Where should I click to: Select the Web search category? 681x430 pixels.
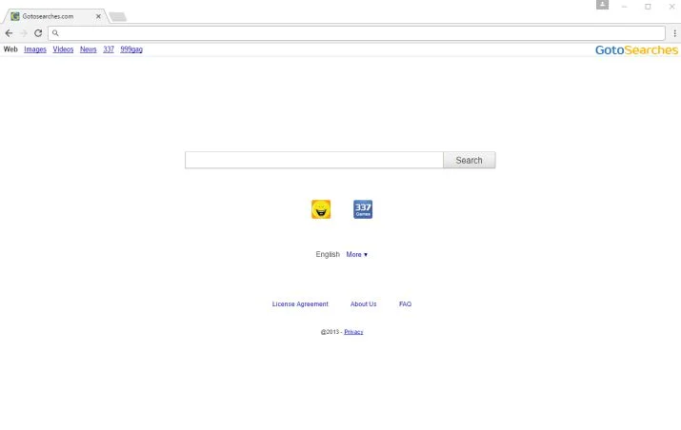pyautogui.click(x=10, y=49)
